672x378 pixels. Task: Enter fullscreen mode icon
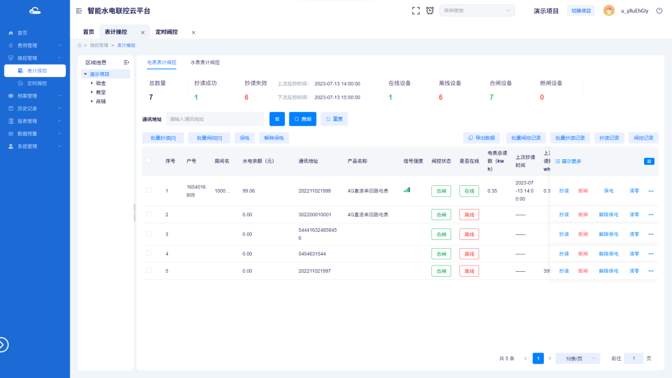tap(416, 11)
